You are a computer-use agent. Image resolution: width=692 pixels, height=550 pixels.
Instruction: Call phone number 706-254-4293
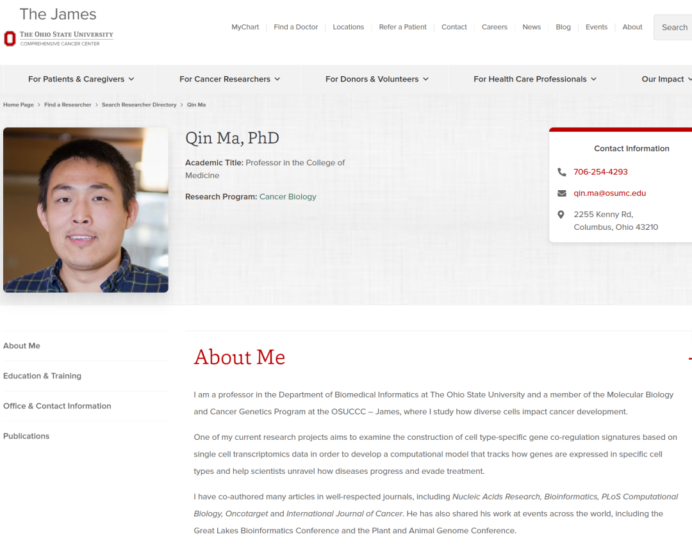point(600,172)
